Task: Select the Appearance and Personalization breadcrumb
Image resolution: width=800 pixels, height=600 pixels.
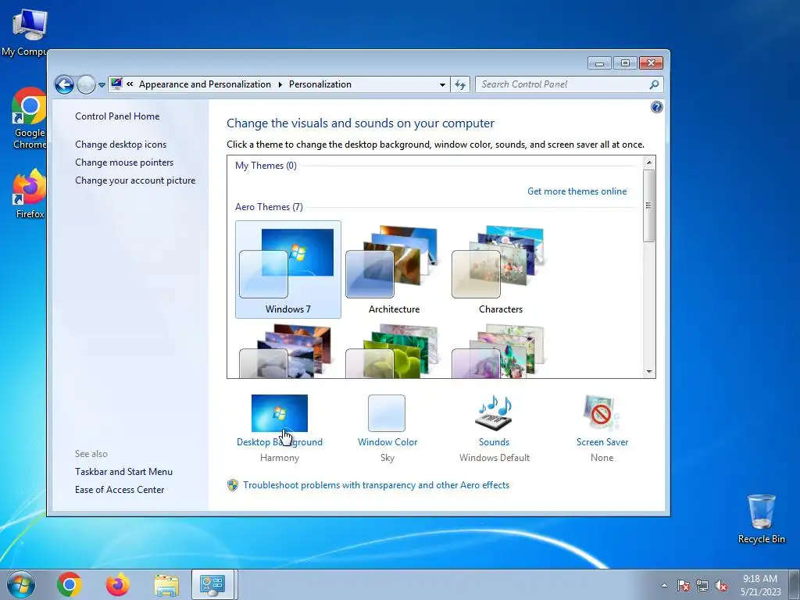Action: point(205,84)
